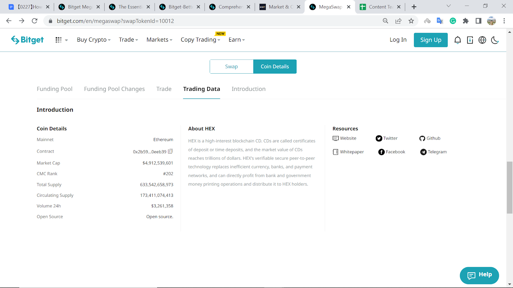513x288 pixels.
Task: Expand the Earn dropdown menu
Action: click(237, 40)
